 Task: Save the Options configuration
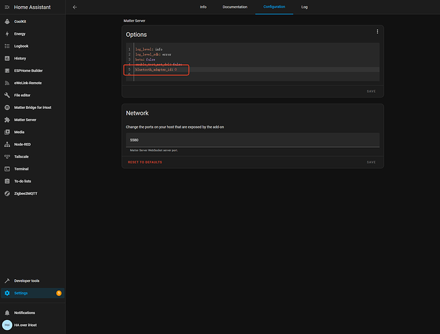point(371,92)
